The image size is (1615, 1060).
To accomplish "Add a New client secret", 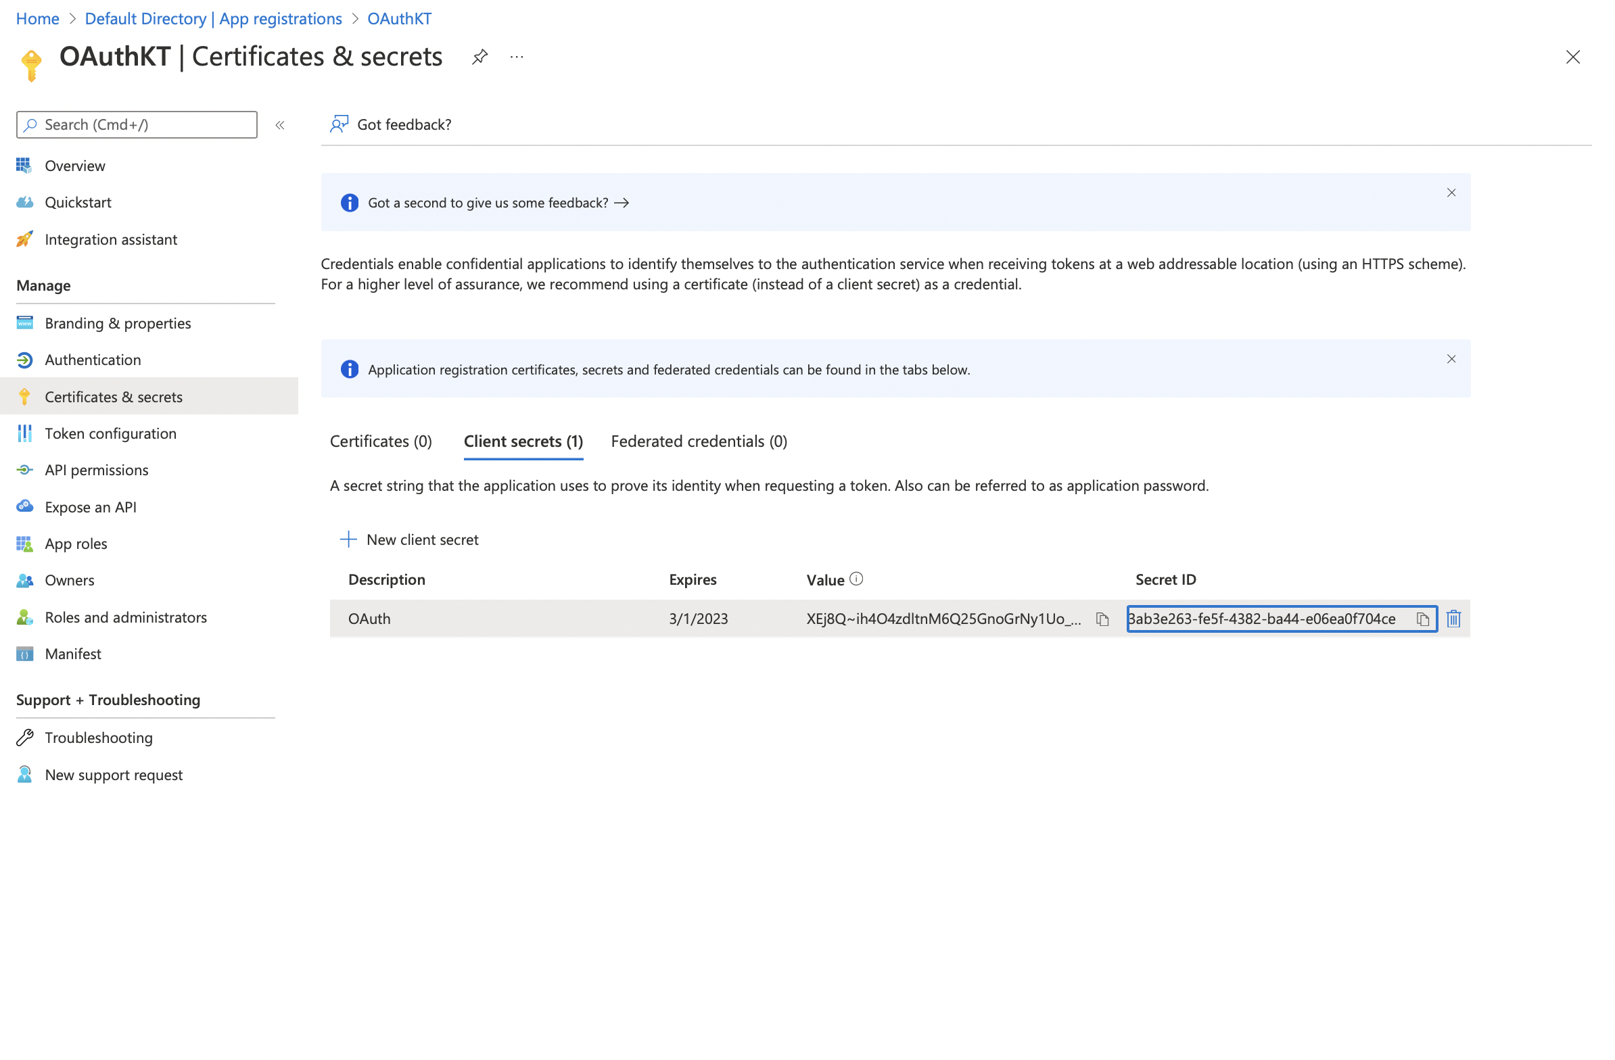I will point(409,539).
